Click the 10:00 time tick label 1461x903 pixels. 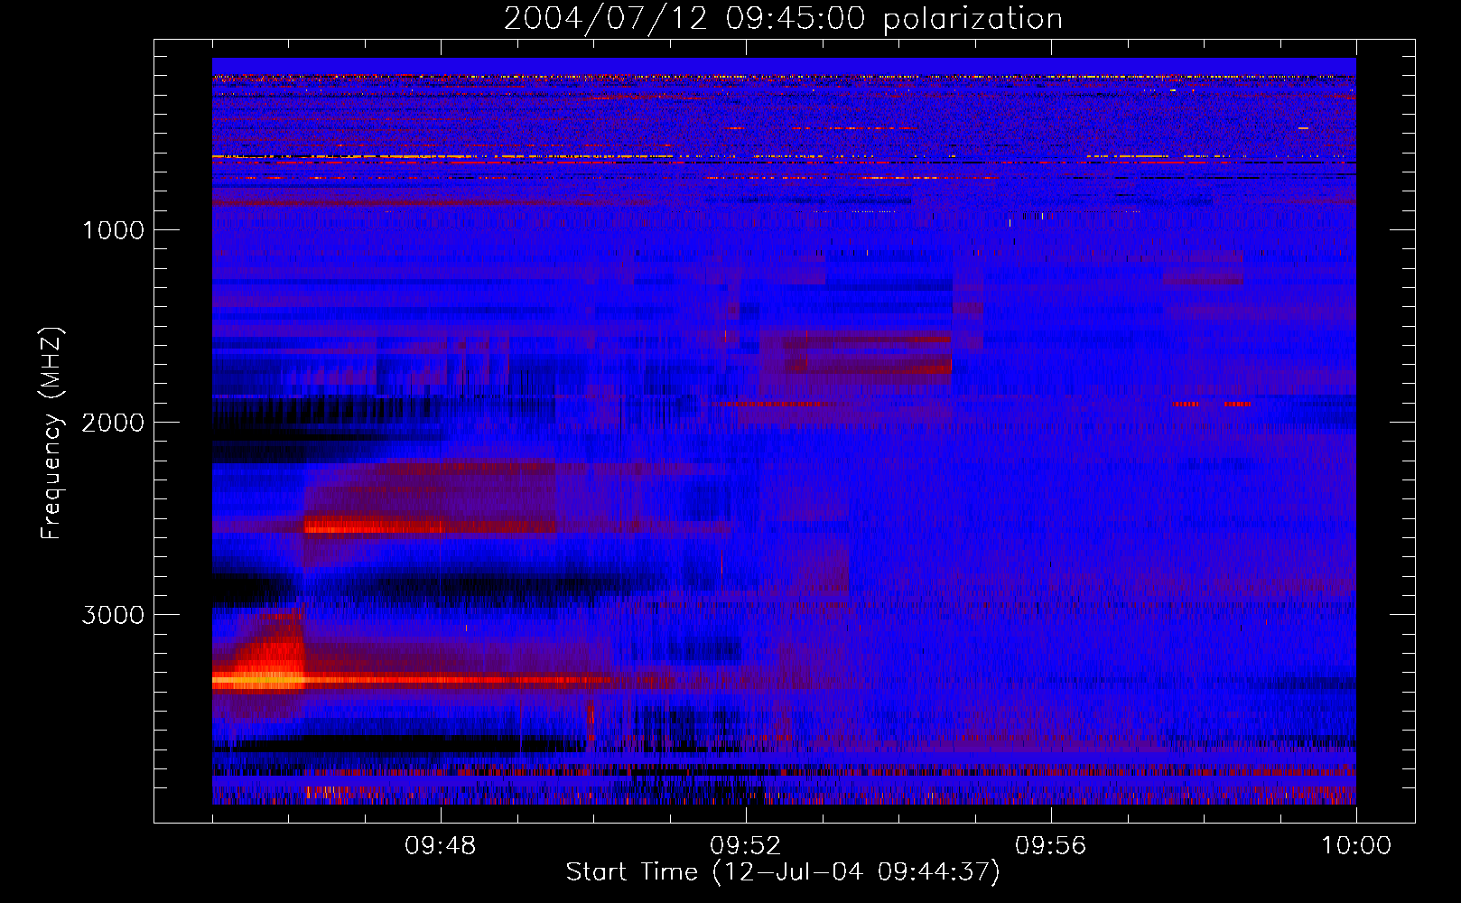(x=1356, y=846)
